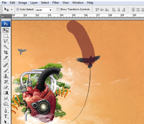Select the Gradient tool

tap(5, 93)
